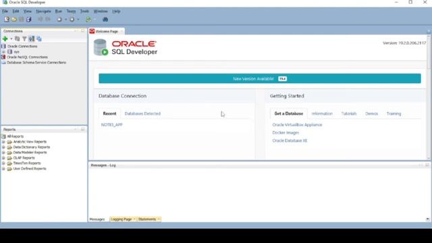Click the Database Schema Service Connections icon
This screenshot has height=243, width=432.
[3, 63]
